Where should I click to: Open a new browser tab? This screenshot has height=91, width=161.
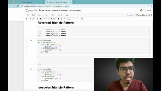(x=75, y=2)
